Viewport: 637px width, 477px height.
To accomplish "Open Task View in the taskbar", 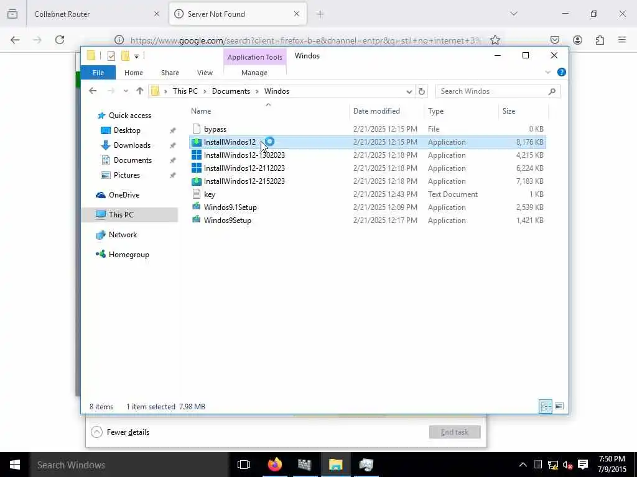I will click(x=244, y=465).
